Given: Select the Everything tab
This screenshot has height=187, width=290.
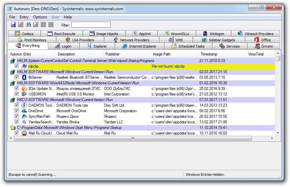Looking at the screenshot, I should click(x=28, y=46).
